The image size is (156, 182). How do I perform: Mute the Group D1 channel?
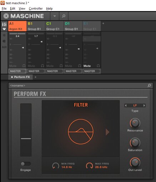(69, 66)
